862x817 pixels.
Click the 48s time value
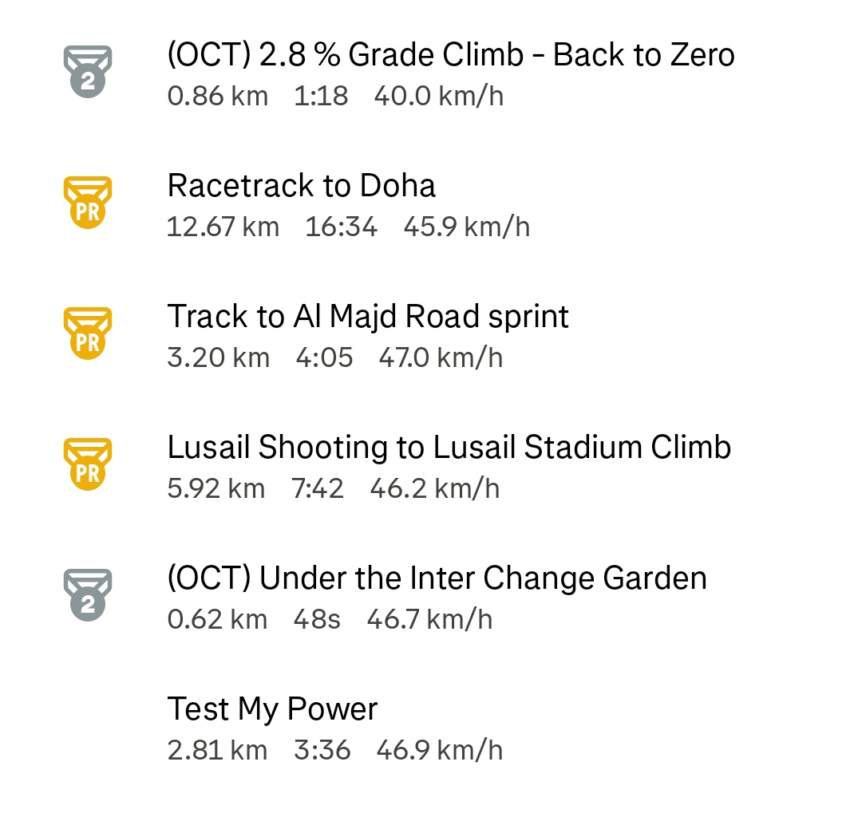(317, 619)
